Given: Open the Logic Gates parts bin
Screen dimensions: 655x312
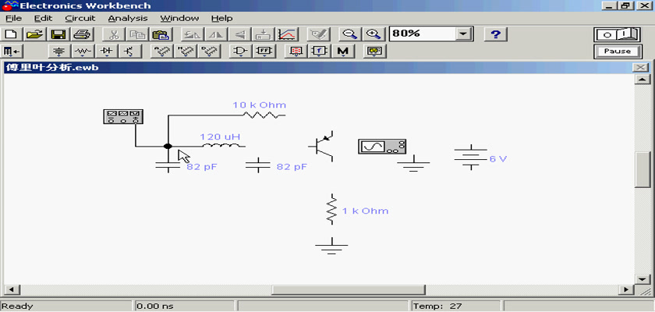Looking at the screenshot, I should coord(240,51).
